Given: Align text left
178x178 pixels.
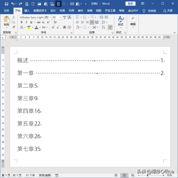Looking at the screenshot, I should pyautogui.click(x=78, y=22).
